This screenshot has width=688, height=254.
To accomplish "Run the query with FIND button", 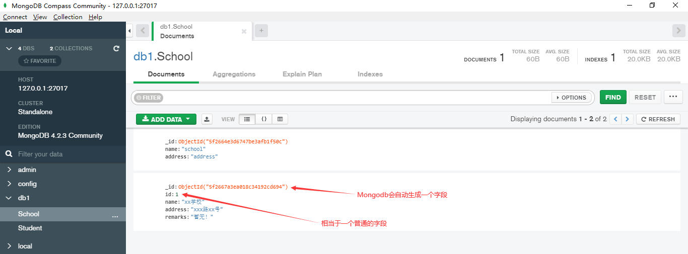I will pyautogui.click(x=613, y=97).
